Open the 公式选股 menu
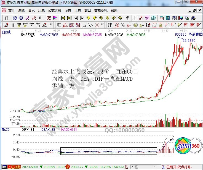 coord(55,11)
